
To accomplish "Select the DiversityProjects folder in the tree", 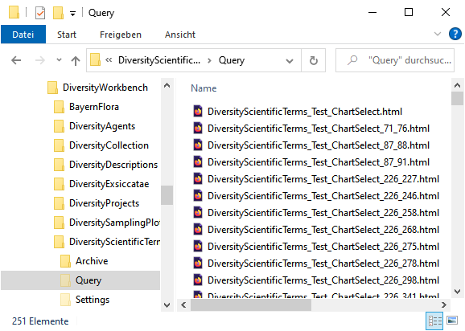I will (x=104, y=203).
